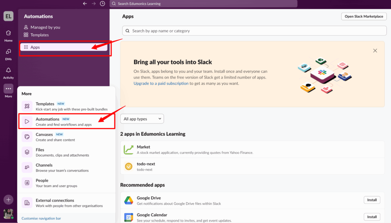The width and height of the screenshot is (391, 223).
Task: Click the Google Drive logo icon
Action: 129,200
